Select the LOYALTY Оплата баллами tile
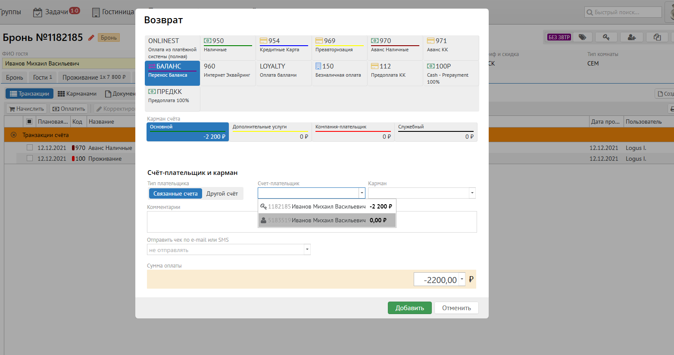The image size is (674, 355). tap(284, 73)
